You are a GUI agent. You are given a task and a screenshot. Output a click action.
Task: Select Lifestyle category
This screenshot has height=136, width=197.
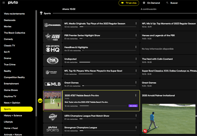pos(8,122)
